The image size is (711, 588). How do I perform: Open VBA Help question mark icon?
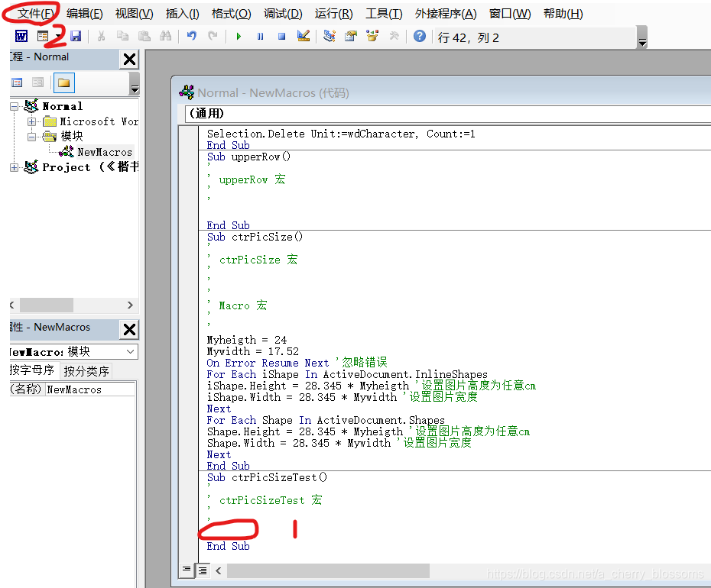click(x=420, y=36)
